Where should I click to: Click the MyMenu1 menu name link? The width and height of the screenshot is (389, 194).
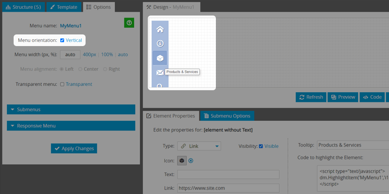[71, 26]
